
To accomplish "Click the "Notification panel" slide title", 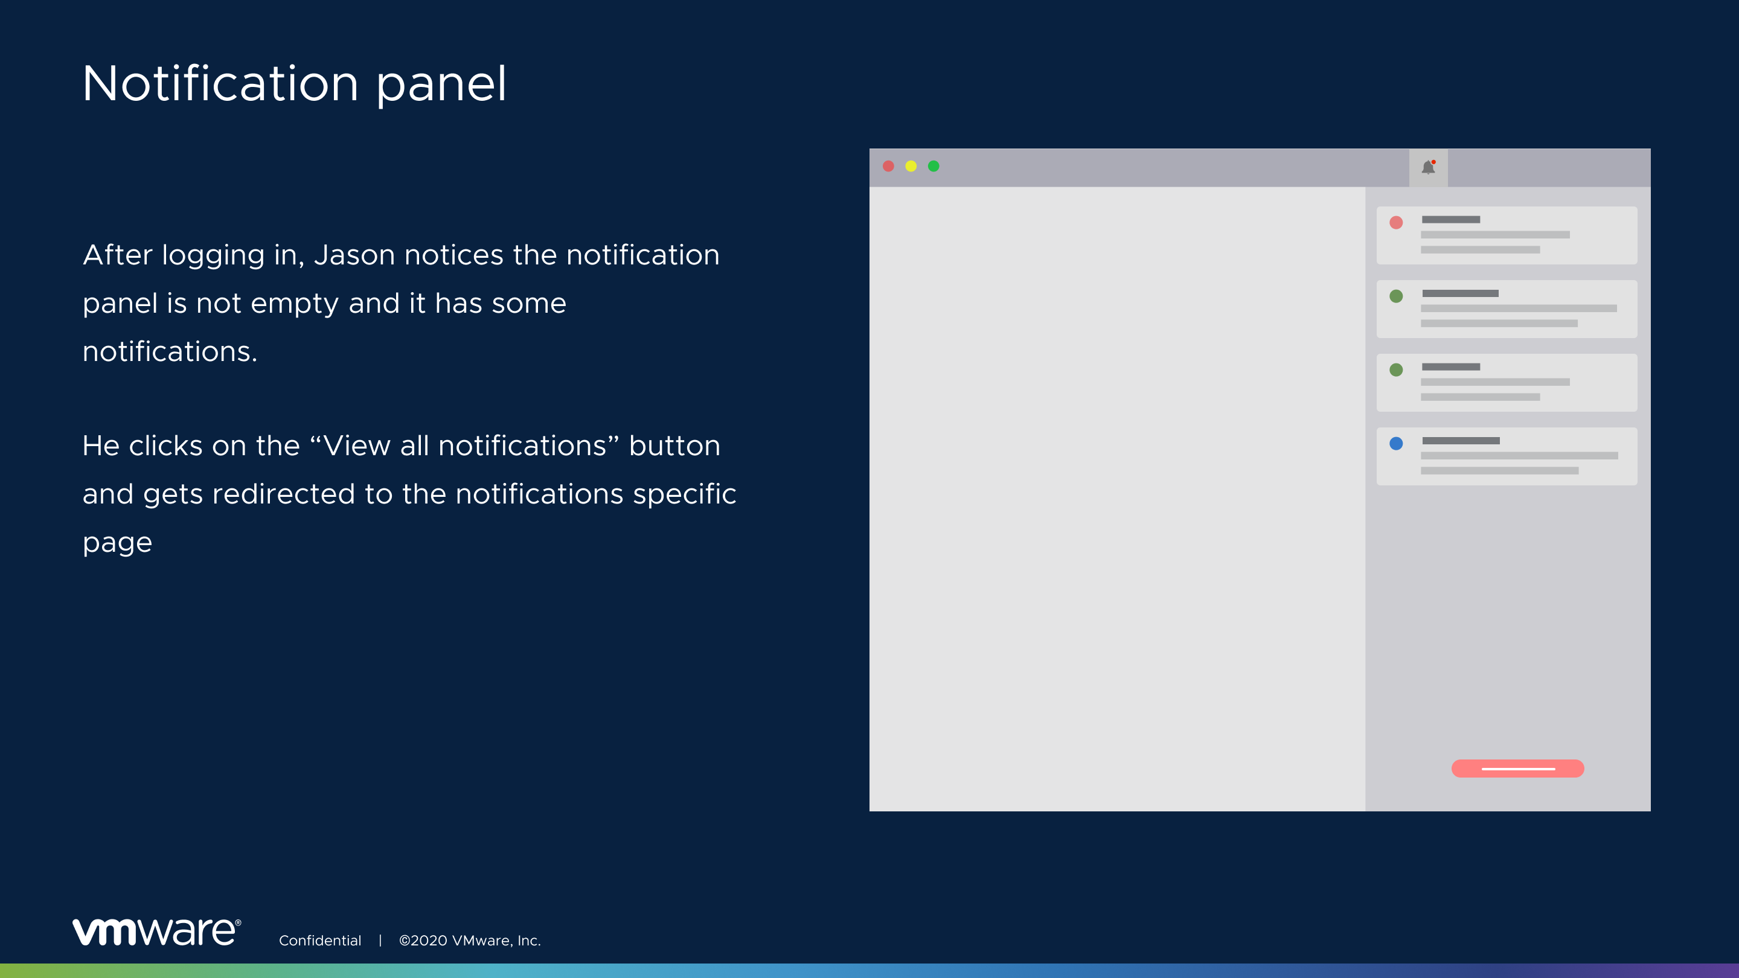I will tap(294, 84).
